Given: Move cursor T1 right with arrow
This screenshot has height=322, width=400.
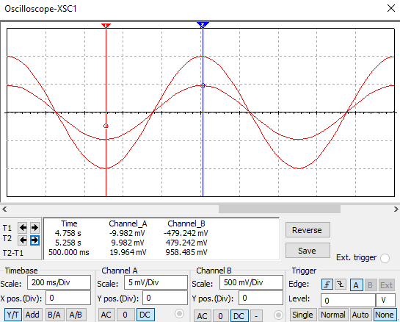Looking at the screenshot, I should click(x=34, y=227).
